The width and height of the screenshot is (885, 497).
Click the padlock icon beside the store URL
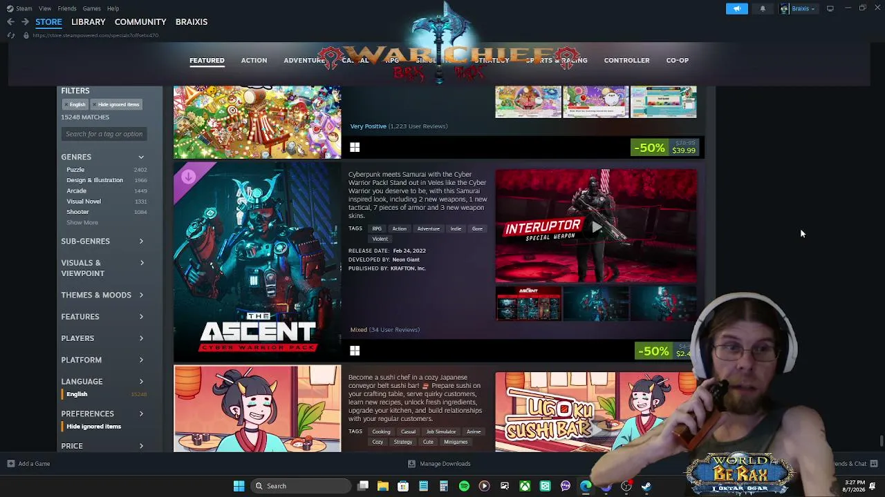[26, 35]
